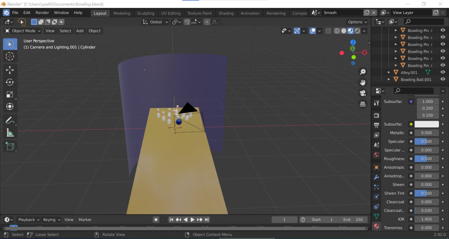The height and width of the screenshot is (239, 449).
Task: Hide Alley.001 in the outliner
Action: 443,72
